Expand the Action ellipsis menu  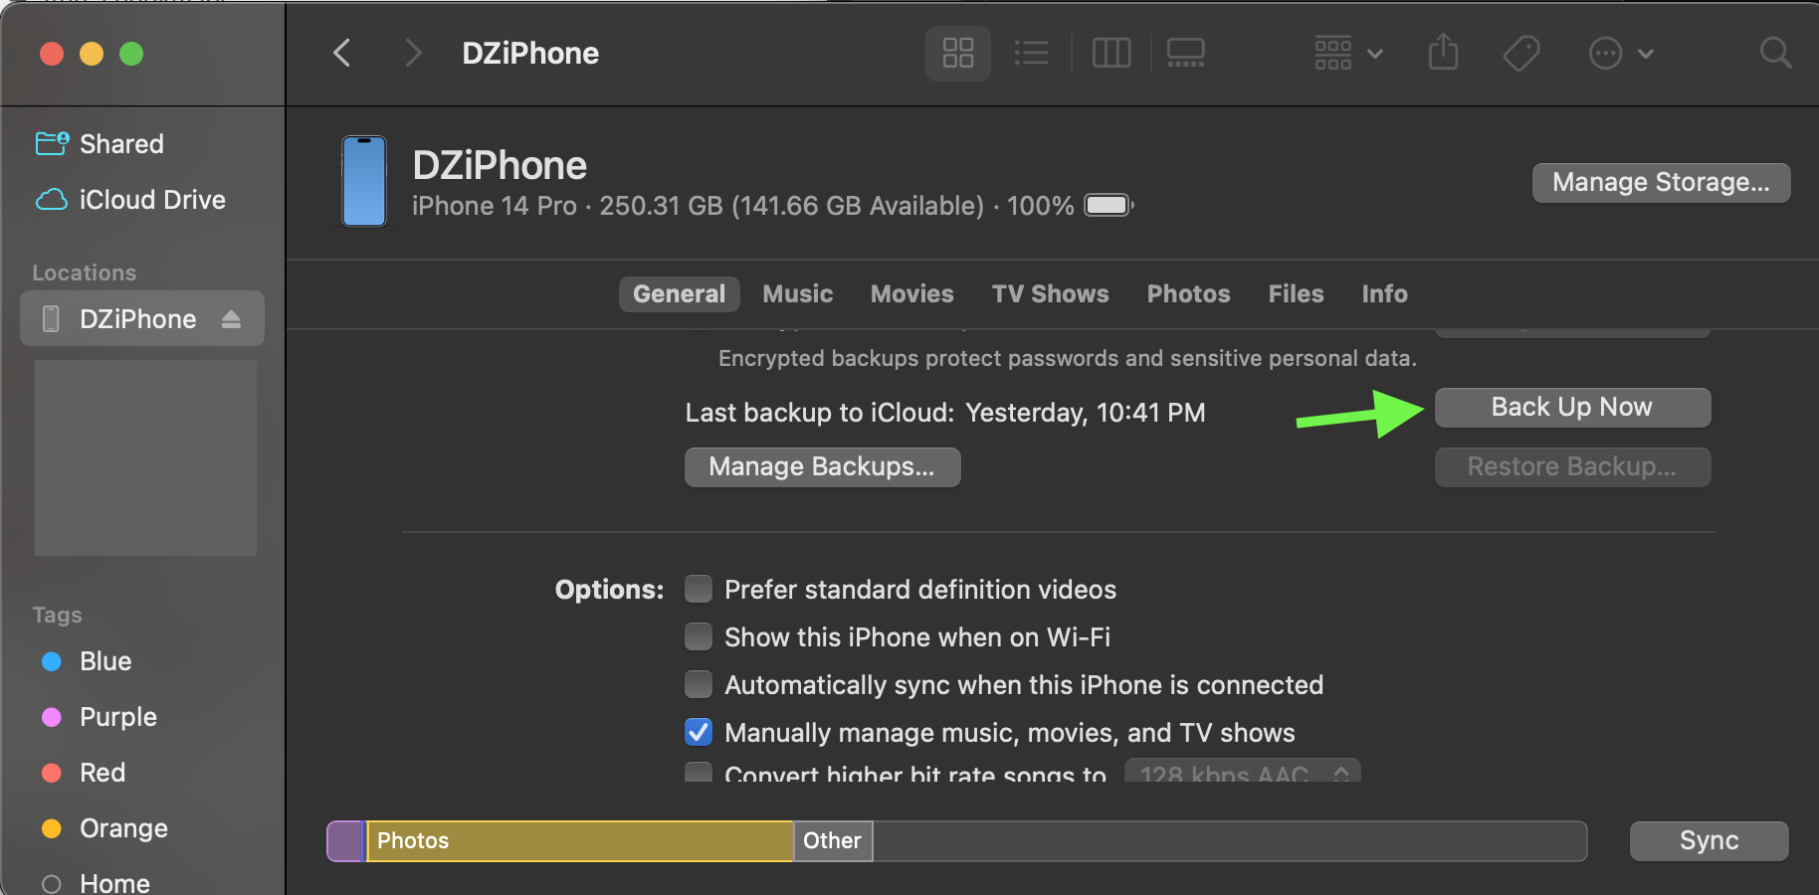(1620, 53)
